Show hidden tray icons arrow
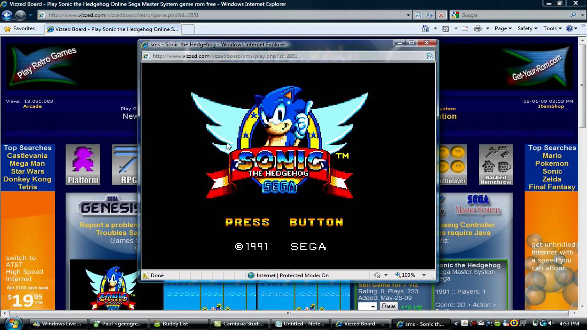587x330 pixels. 456,324
